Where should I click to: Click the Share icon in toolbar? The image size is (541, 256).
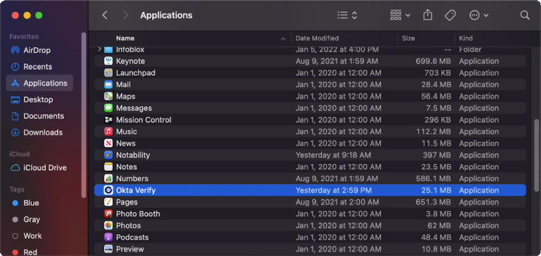point(428,15)
